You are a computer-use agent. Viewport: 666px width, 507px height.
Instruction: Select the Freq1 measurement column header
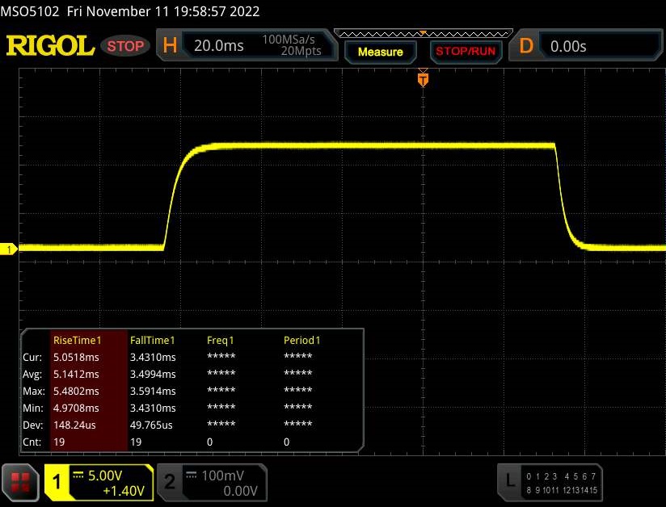point(220,340)
